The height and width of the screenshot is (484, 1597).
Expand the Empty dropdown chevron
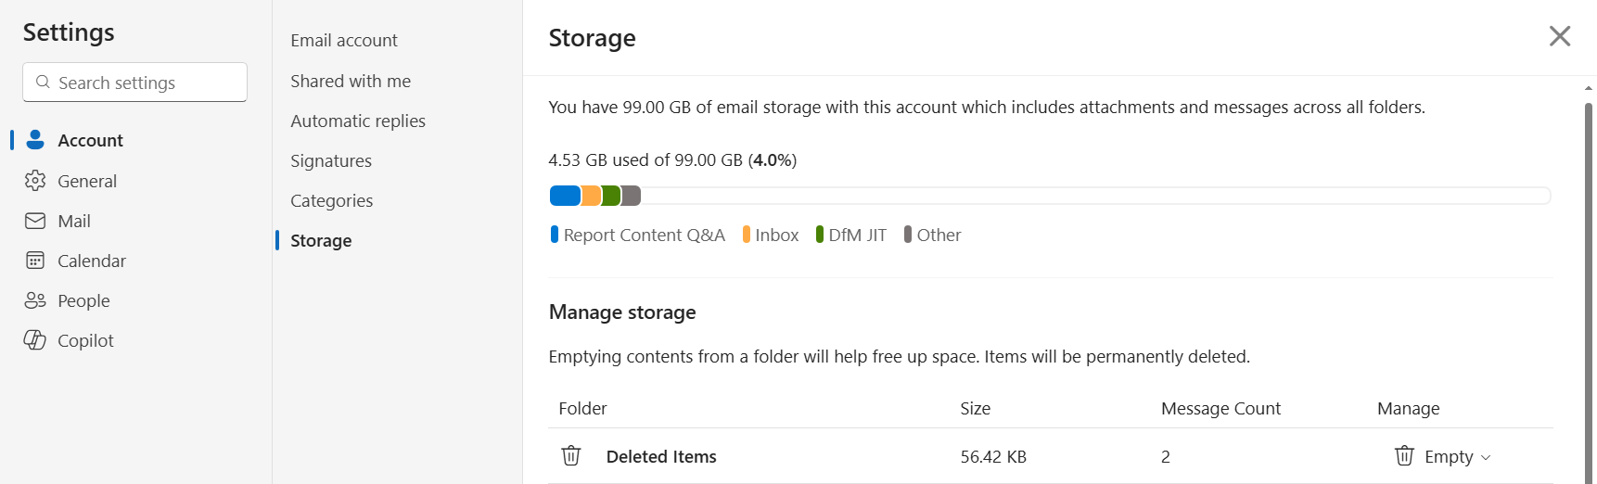click(1486, 457)
